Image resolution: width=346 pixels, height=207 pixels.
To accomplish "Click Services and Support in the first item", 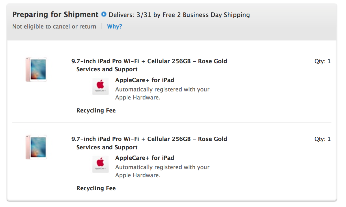I will 107,69.
